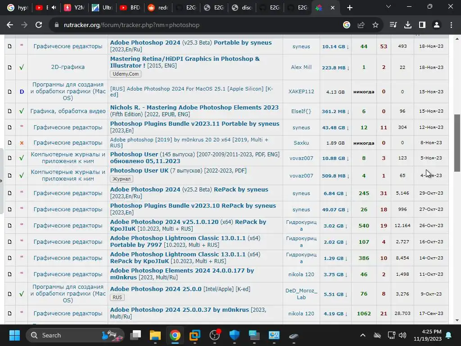Toggle the Chrome side panel
The height and width of the screenshot is (346, 461).
pos(422,25)
